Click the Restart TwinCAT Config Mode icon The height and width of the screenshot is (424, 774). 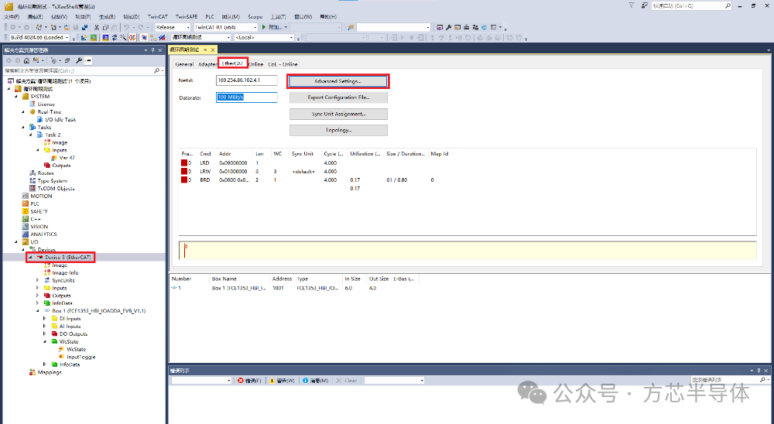click(105, 37)
